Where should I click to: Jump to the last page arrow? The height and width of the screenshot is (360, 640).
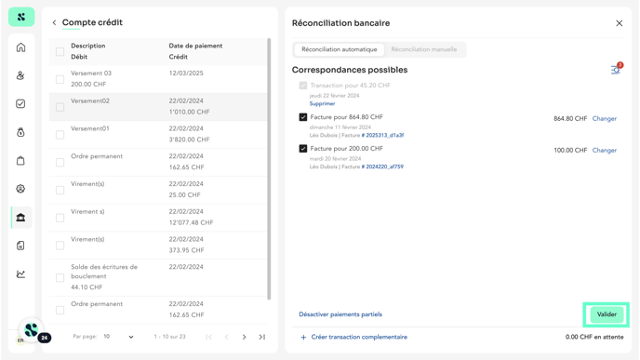pos(262,337)
